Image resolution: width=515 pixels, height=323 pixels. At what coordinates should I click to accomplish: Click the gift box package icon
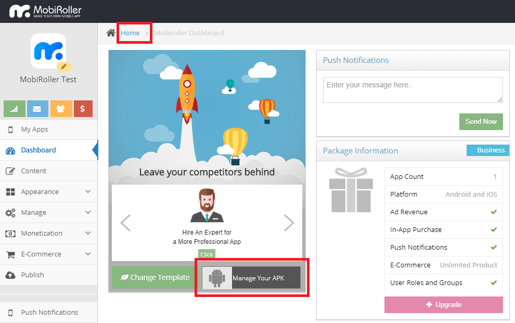pyautogui.click(x=351, y=190)
